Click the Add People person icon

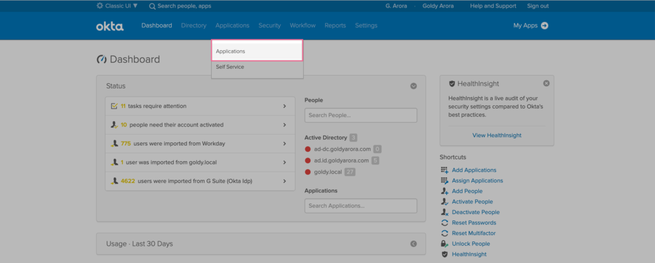[445, 191]
